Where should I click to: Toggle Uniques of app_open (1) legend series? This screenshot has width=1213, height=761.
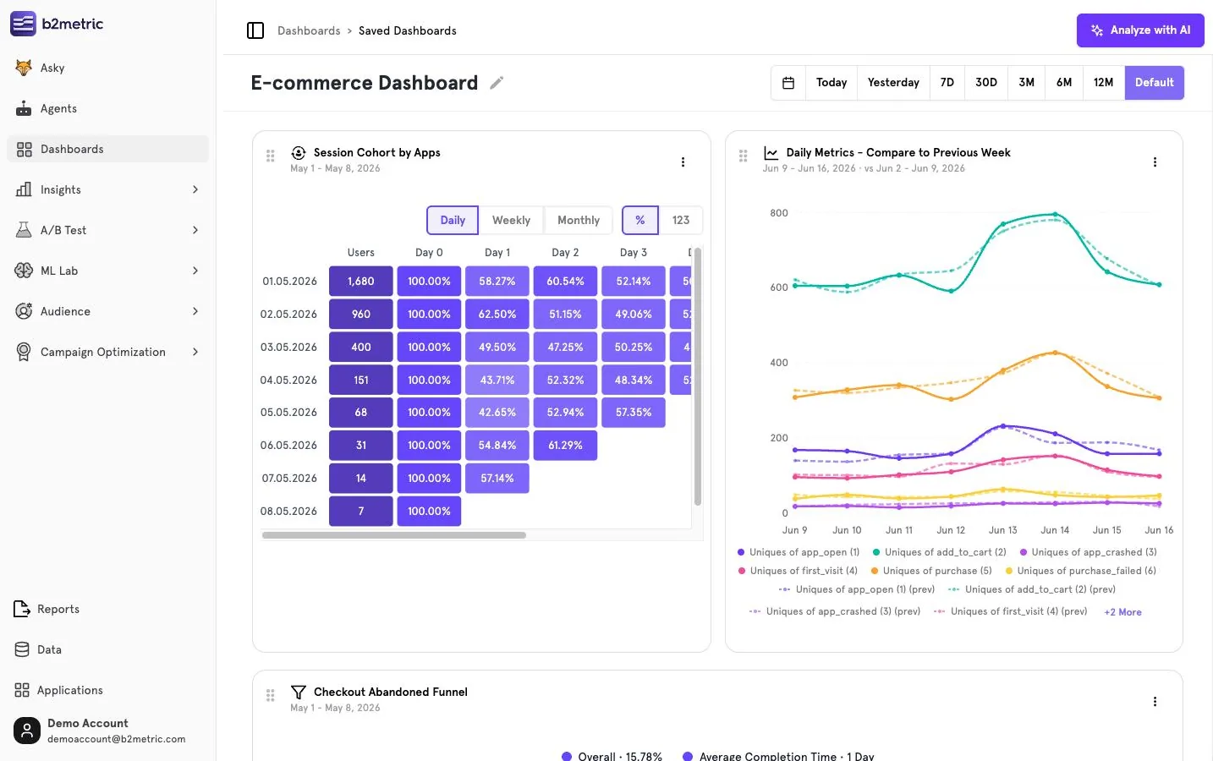pyautogui.click(x=799, y=552)
